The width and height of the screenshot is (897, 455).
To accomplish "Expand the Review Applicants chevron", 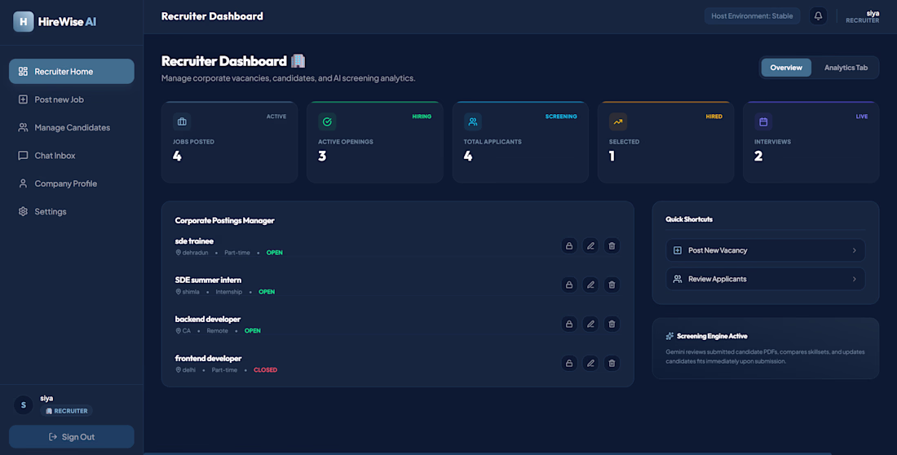I will click(x=854, y=279).
